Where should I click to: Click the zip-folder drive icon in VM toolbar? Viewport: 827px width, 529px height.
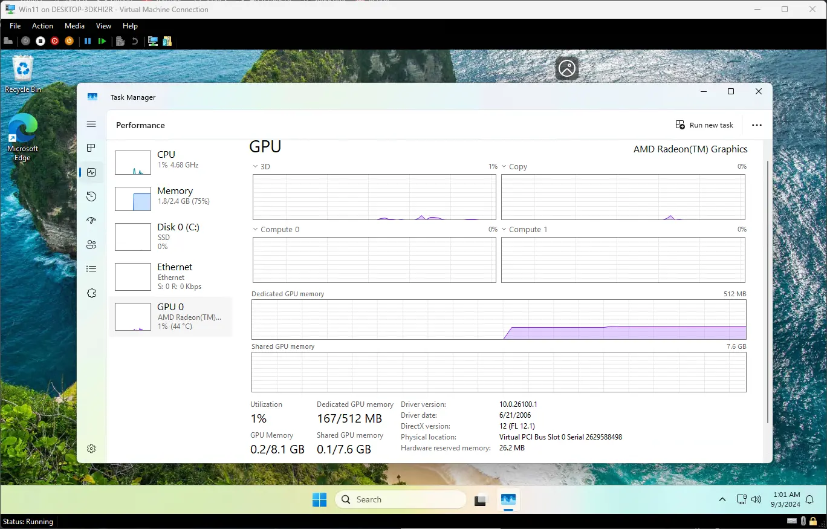tap(167, 41)
